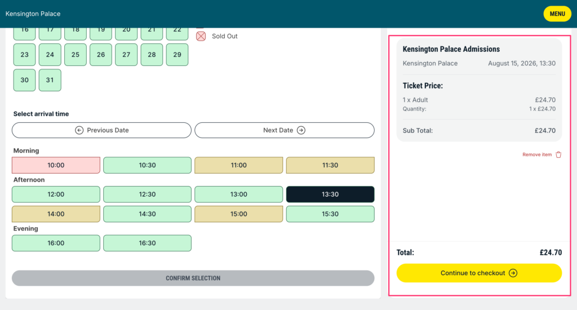Select the 12:00 afternoon time slot

[56, 194]
